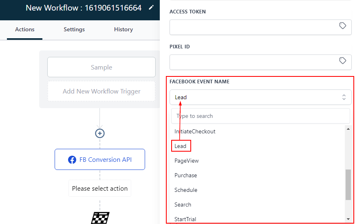The width and height of the screenshot is (355, 224).
Task: Click the Facebook logo icon on action node
Action: [x=72, y=160]
